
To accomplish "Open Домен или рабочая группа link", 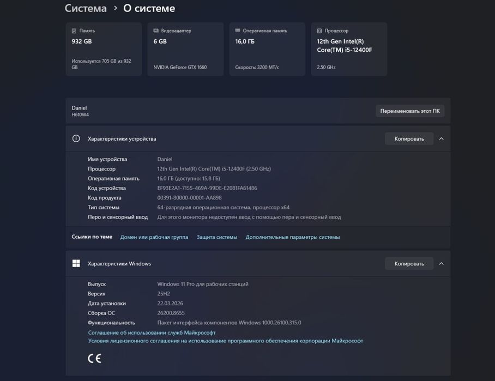I will [154, 237].
